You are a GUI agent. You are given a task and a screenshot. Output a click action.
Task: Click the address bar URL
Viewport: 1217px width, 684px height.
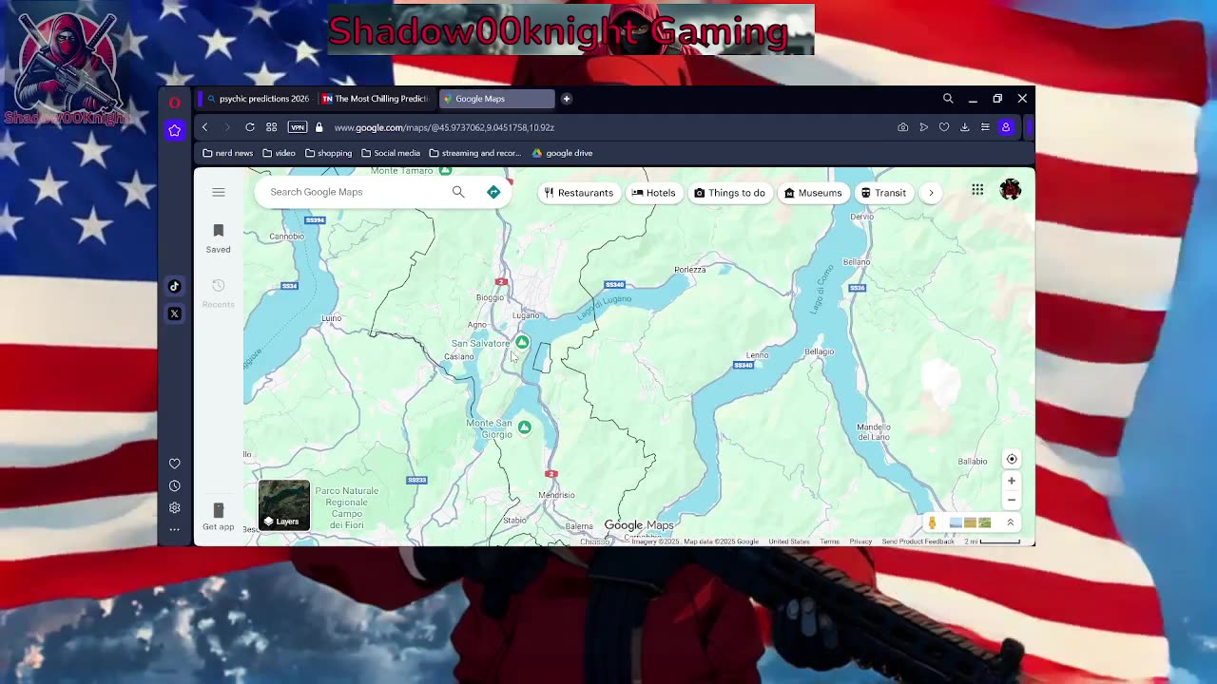coord(444,127)
